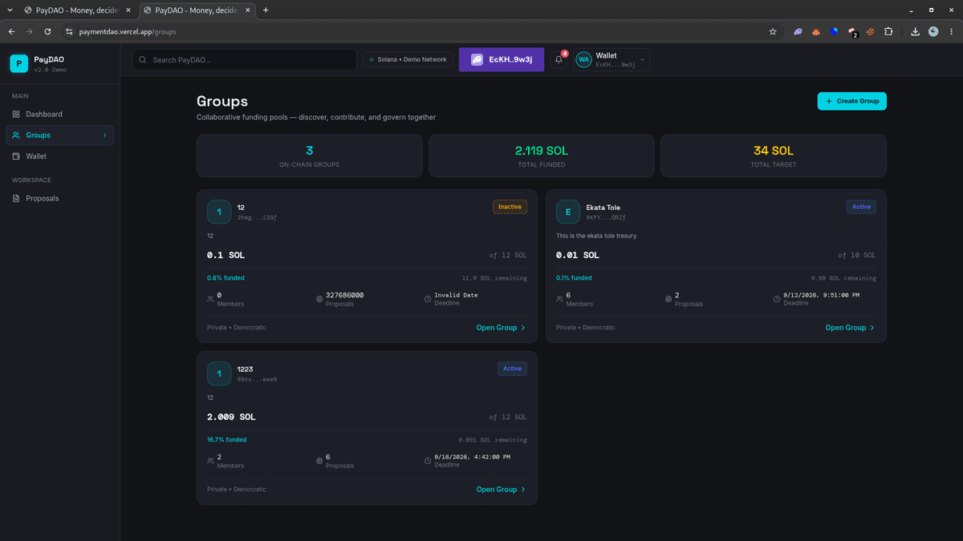Click the browser profile avatar icon
Image resolution: width=963 pixels, height=541 pixels.
(933, 31)
